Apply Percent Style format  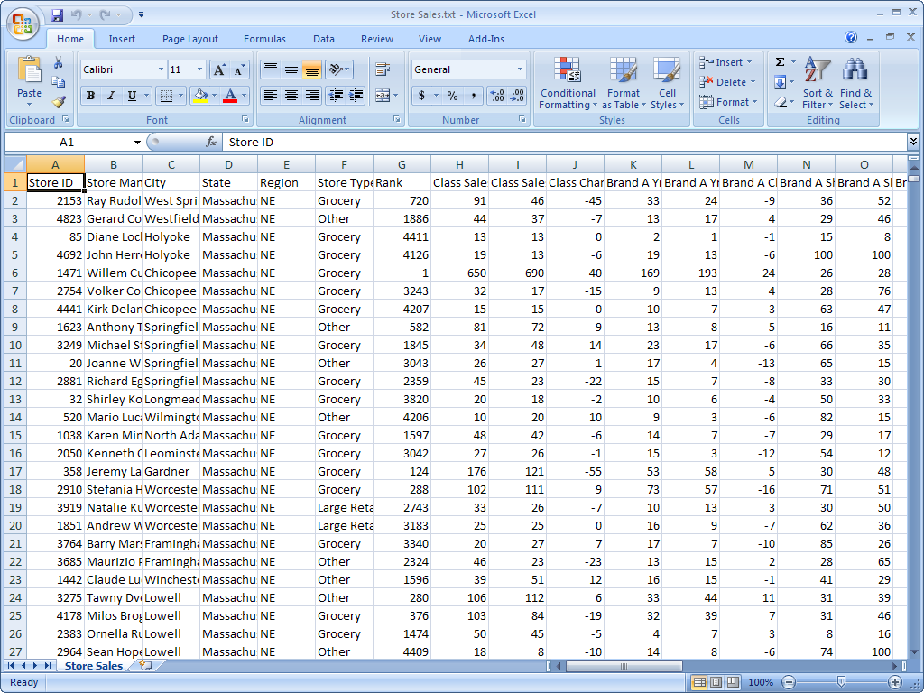pyautogui.click(x=452, y=96)
